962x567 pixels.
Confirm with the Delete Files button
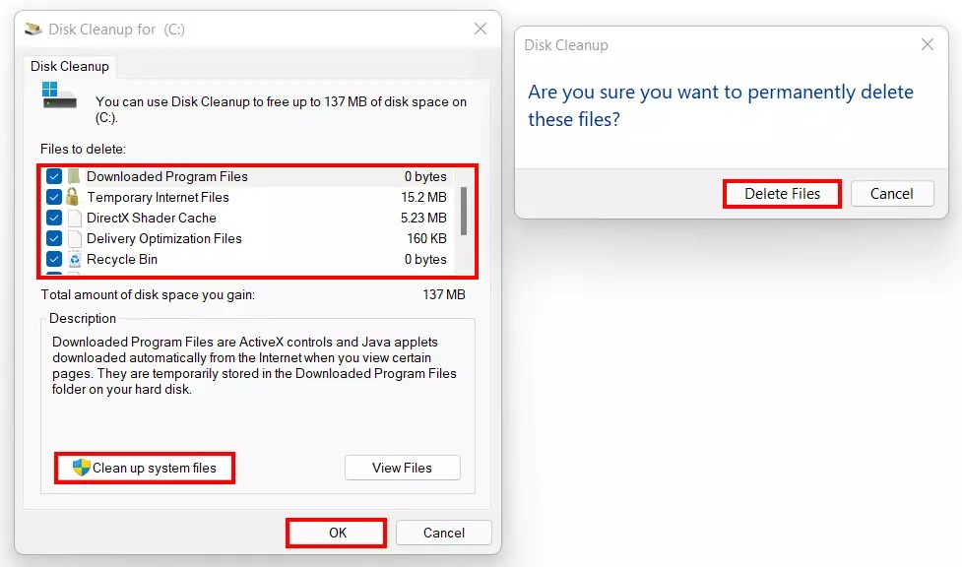coord(782,194)
